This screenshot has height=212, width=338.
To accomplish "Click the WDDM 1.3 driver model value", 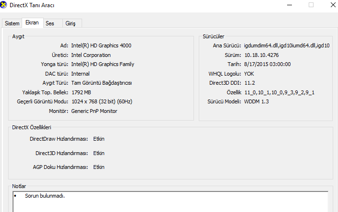I will (257, 102).
